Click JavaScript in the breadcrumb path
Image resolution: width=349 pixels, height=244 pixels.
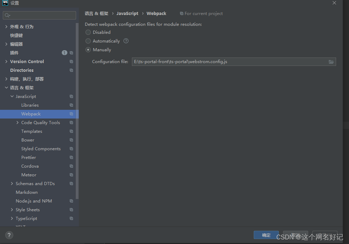click(127, 14)
